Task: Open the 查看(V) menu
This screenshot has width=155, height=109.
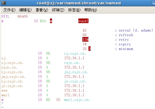Action: point(42,10)
